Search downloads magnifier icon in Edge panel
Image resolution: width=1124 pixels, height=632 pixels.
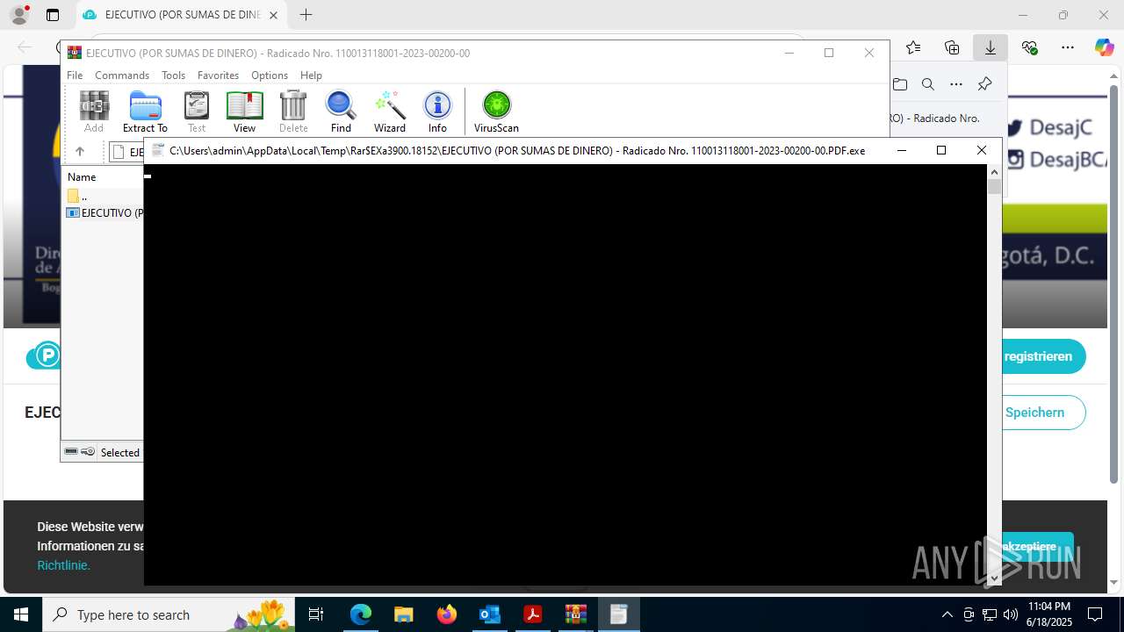927,84
